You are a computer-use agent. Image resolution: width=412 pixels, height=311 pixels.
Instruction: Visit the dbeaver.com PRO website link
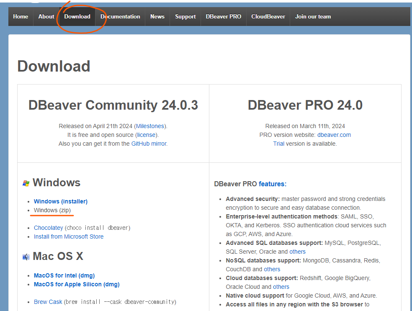click(x=334, y=135)
